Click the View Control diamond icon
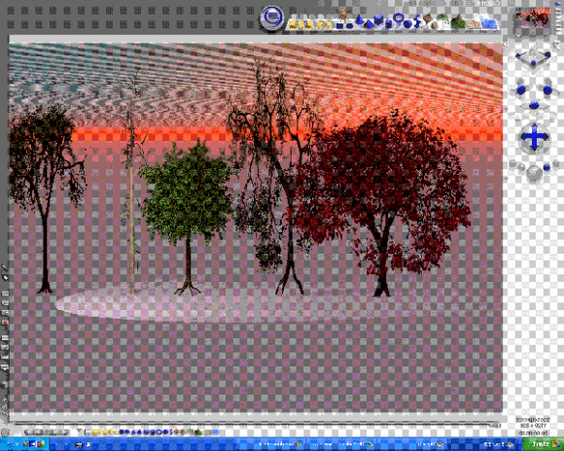The width and height of the screenshot is (564, 451). 533,57
